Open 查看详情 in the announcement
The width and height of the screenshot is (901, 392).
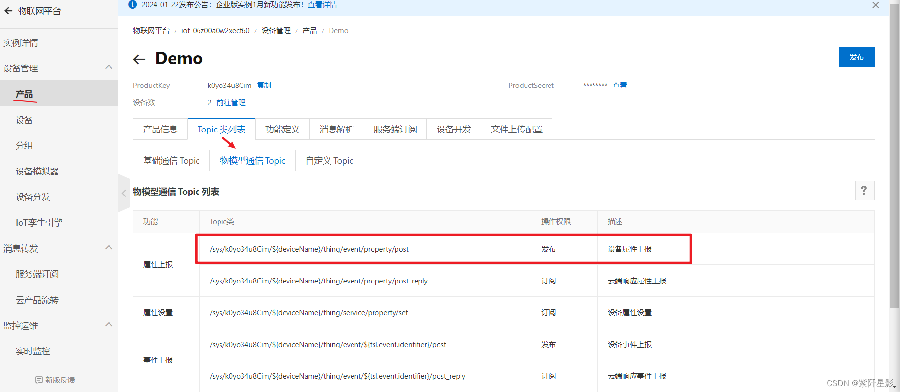click(x=323, y=5)
